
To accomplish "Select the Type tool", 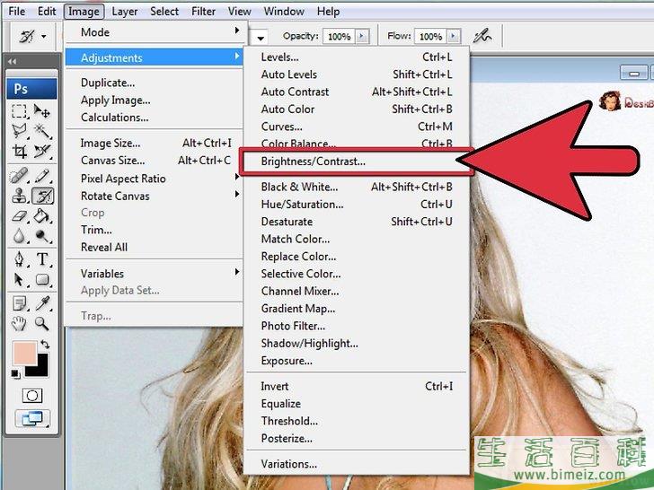I will coord(41,259).
